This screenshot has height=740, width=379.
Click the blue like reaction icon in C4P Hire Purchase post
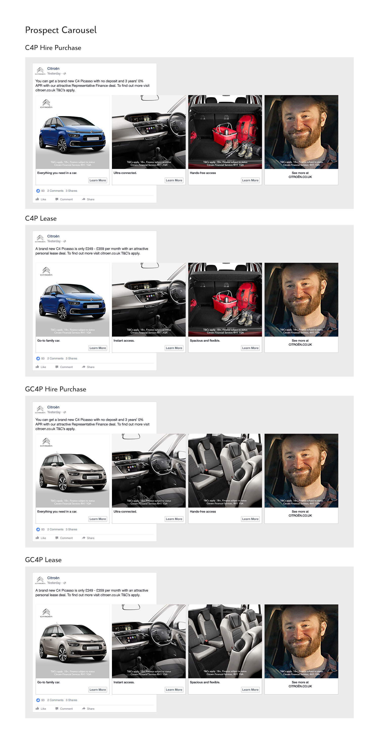click(x=38, y=191)
